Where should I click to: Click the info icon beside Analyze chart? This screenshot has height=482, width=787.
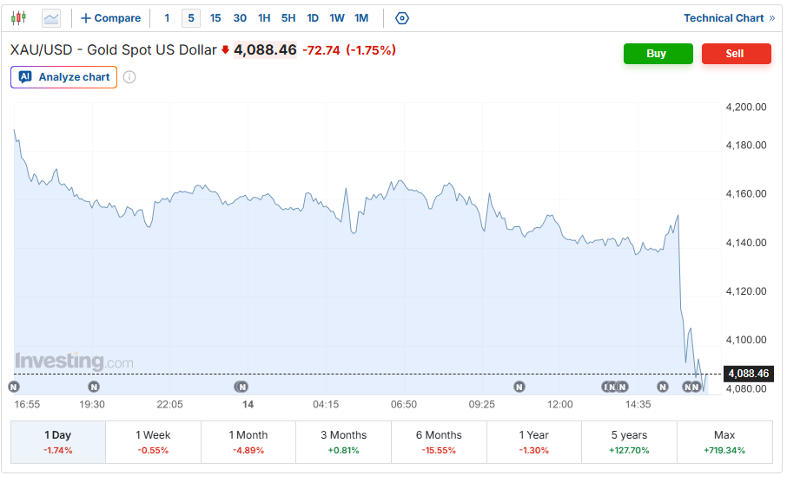(129, 77)
